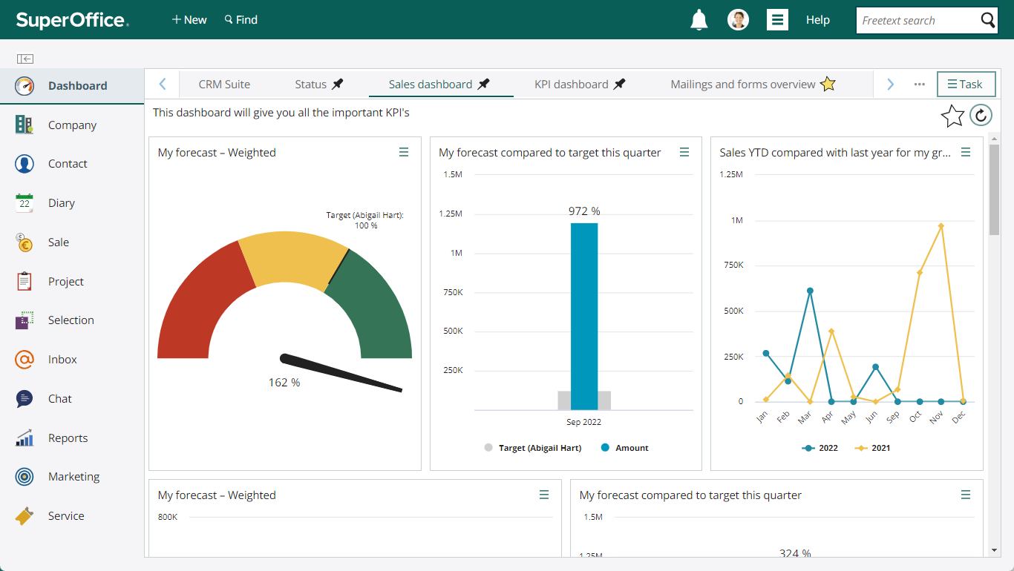Click the Help link
The height and width of the screenshot is (571, 1014).
tap(818, 20)
